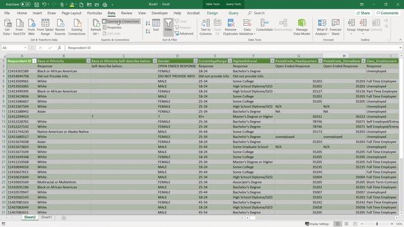
Task: Open Data Validation
Action: pyautogui.click(x=247, y=27)
